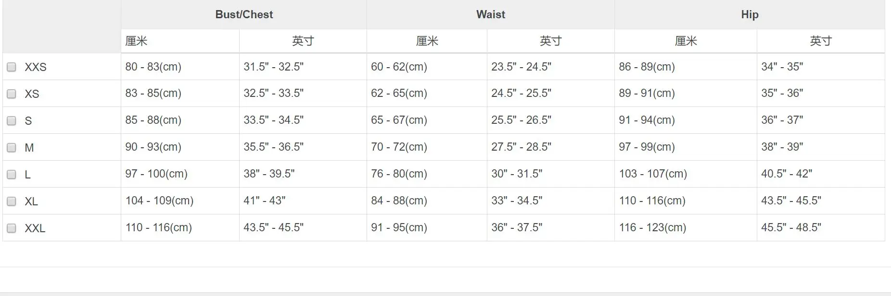Click the XS bust inches cell 32.5" - 33.5"
This screenshot has height=296, width=891.
[273, 93]
